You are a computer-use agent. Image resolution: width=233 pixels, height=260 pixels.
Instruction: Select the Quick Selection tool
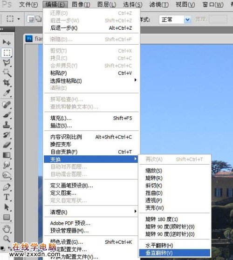(7, 73)
